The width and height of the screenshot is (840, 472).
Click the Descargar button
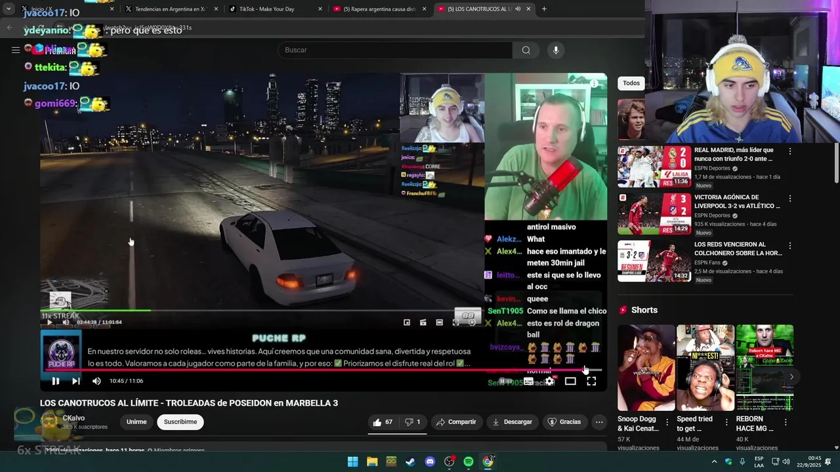(513, 422)
